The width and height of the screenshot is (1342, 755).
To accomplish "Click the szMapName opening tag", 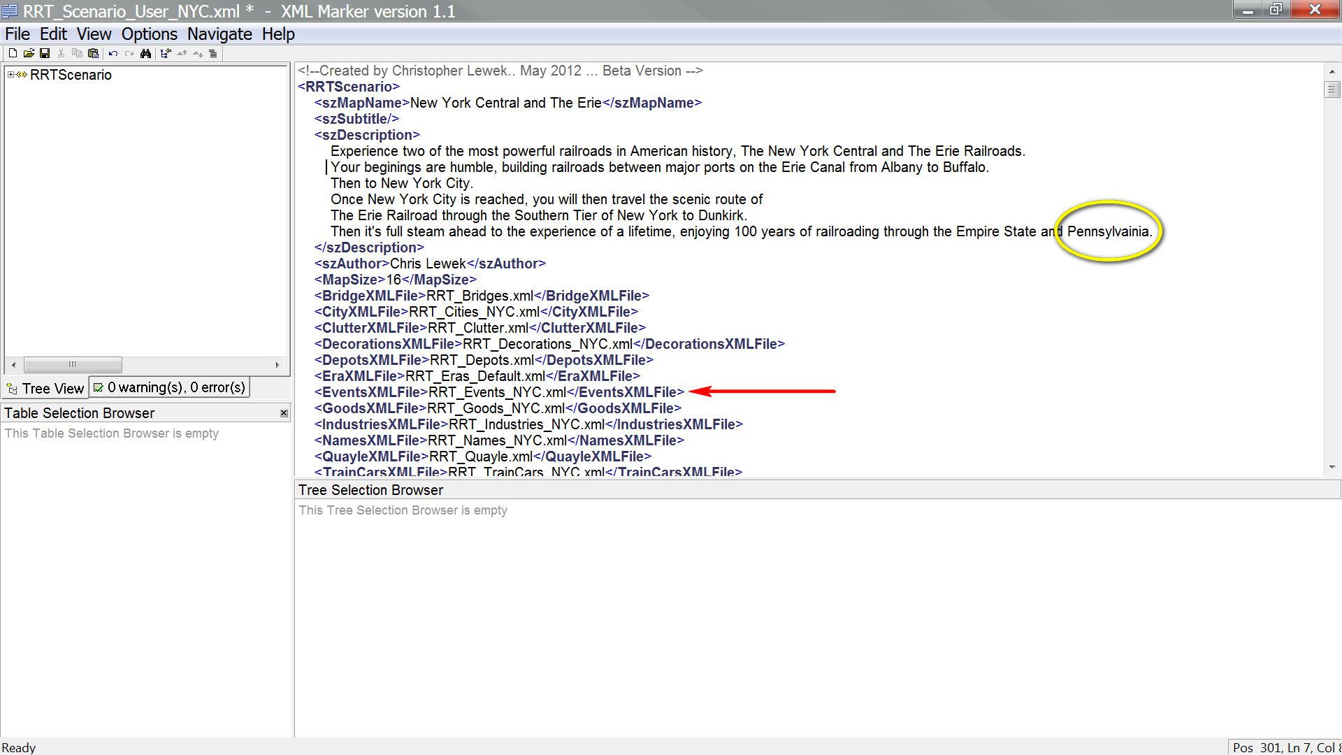I will [361, 103].
